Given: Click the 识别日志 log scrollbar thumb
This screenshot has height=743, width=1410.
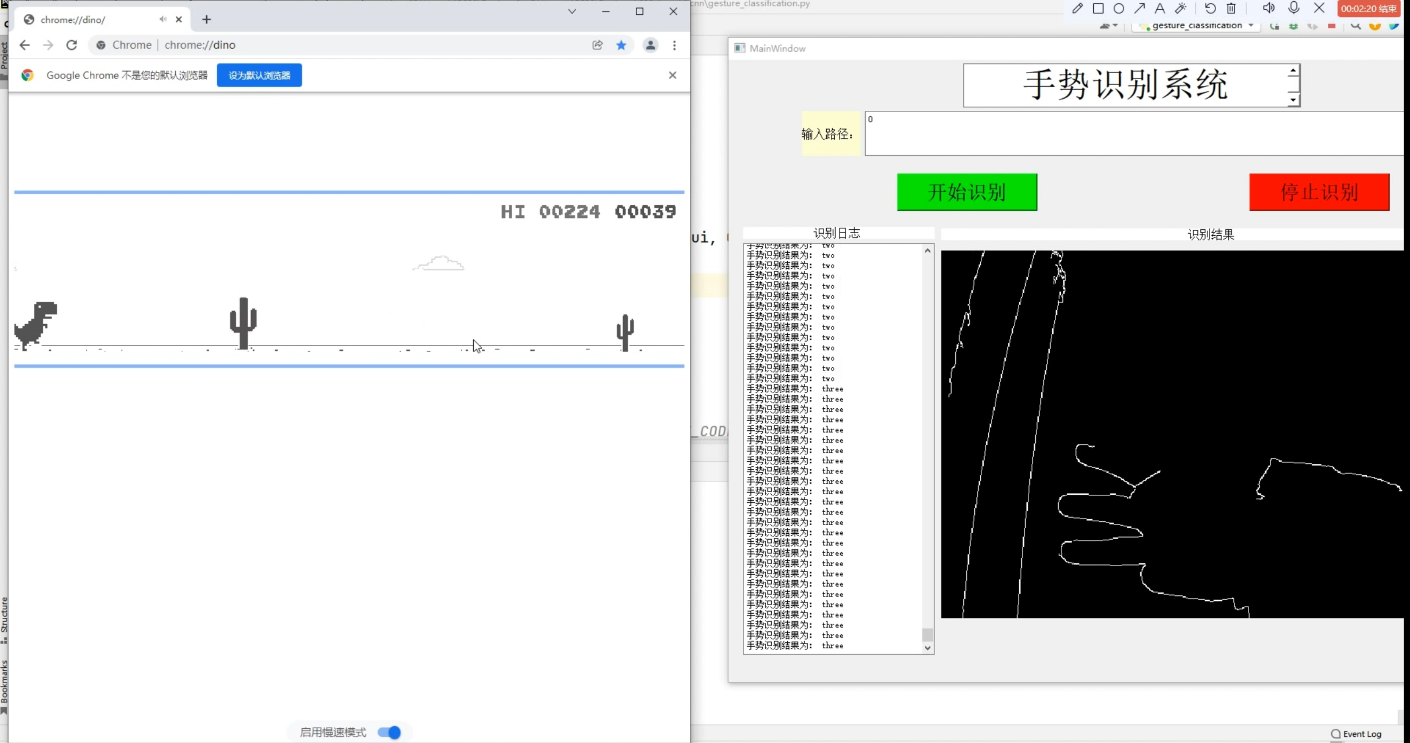Looking at the screenshot, I should (x=927, y=635).
